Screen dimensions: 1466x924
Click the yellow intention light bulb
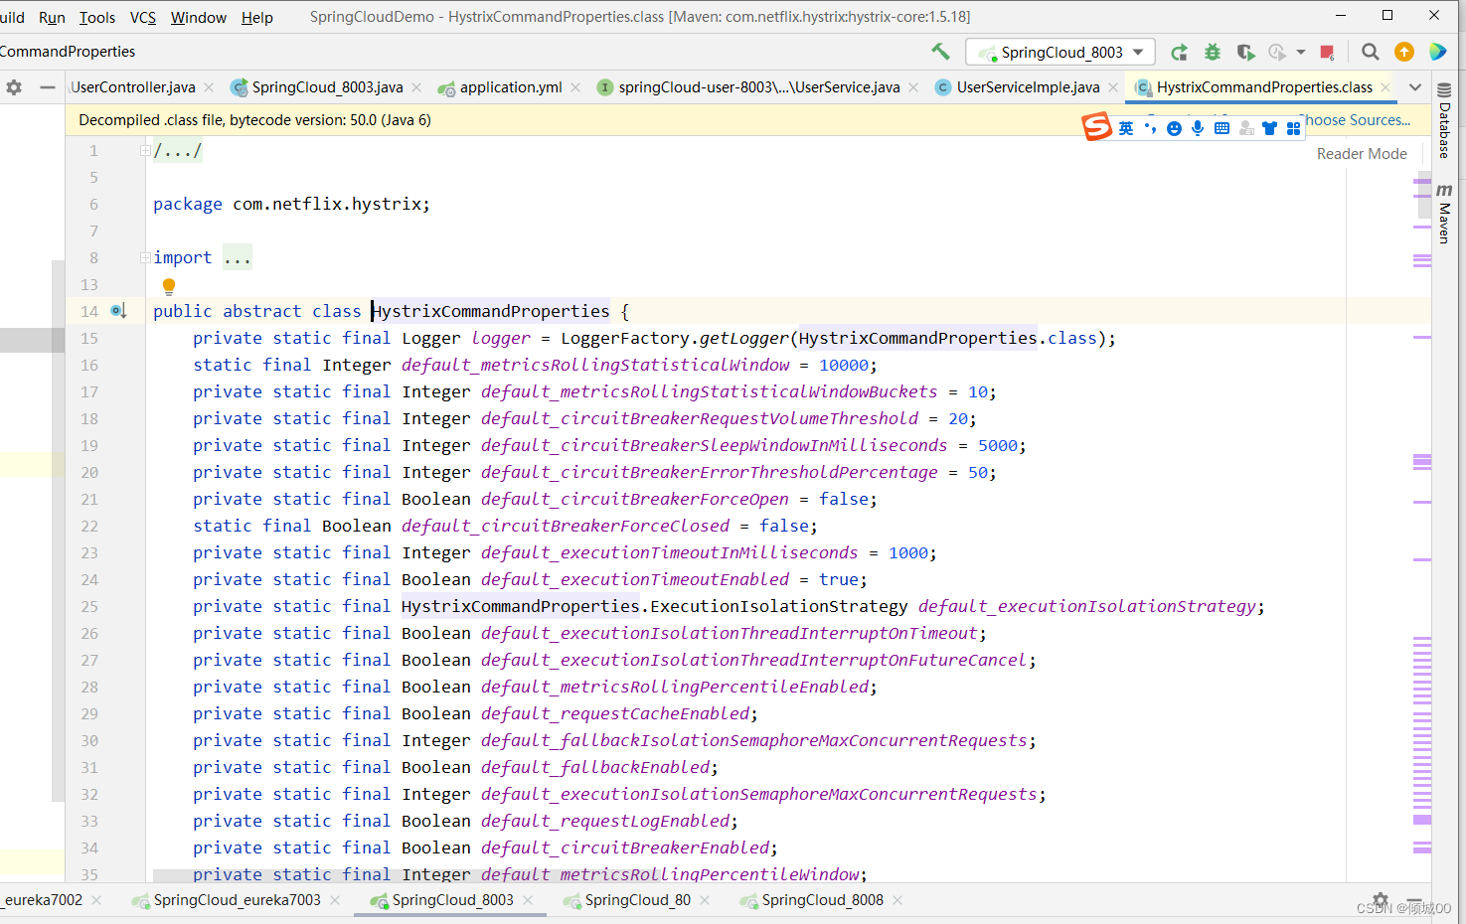tap(169, 286)
